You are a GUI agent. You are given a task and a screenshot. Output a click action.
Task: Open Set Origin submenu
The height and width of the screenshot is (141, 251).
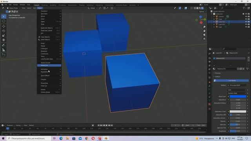point(49,14)
